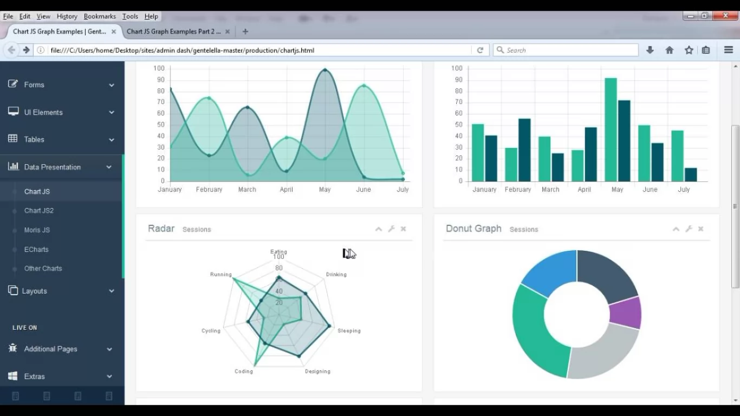Click the Forms sidebar icon

13,84
